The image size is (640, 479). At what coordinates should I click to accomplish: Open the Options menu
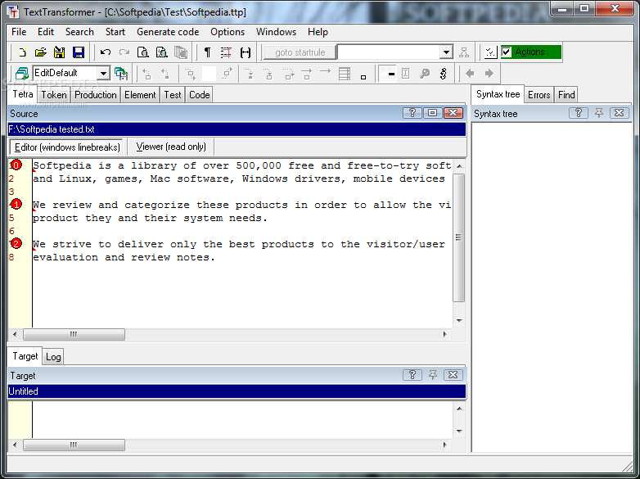point(228,32)
